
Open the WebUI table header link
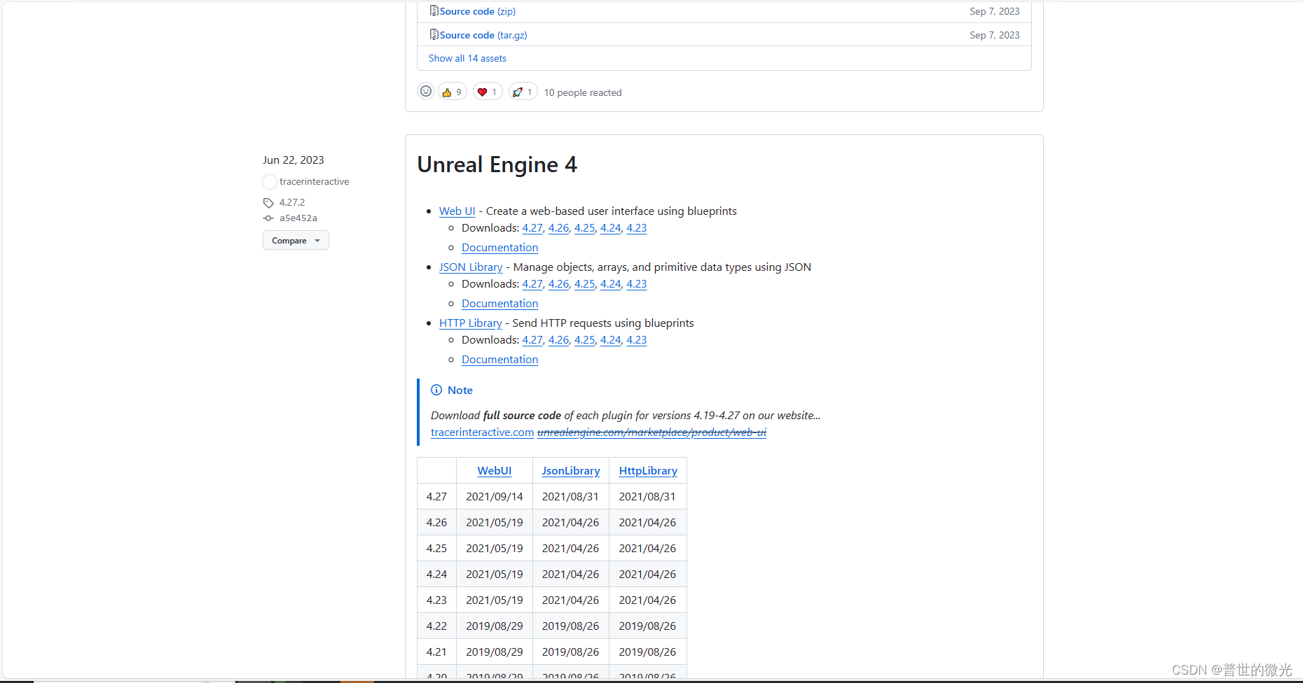tap(495, 470)
